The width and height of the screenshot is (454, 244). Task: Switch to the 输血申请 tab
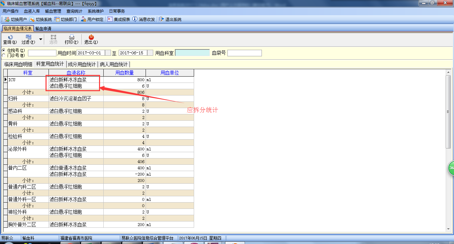coord(43,29)
